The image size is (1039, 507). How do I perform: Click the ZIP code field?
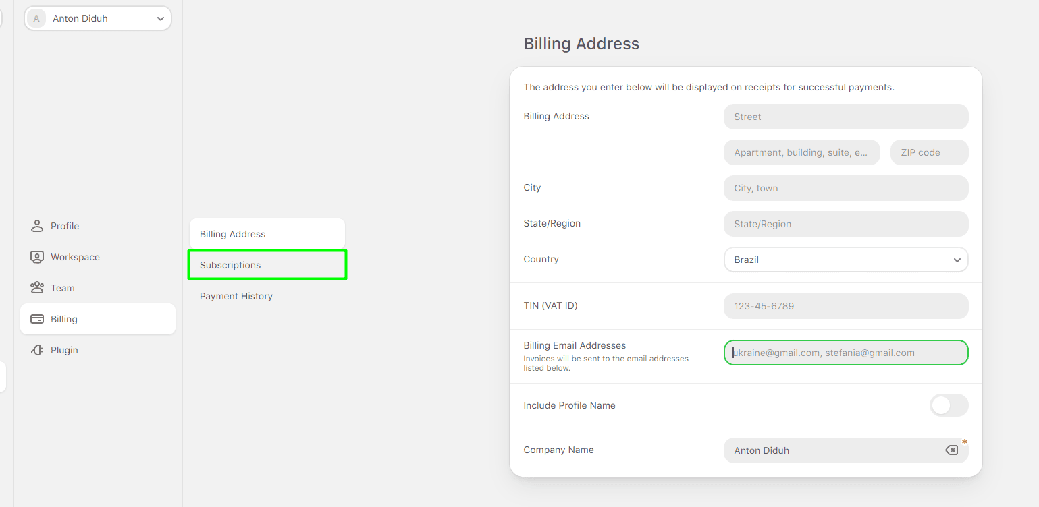click(x=929, y=152)
